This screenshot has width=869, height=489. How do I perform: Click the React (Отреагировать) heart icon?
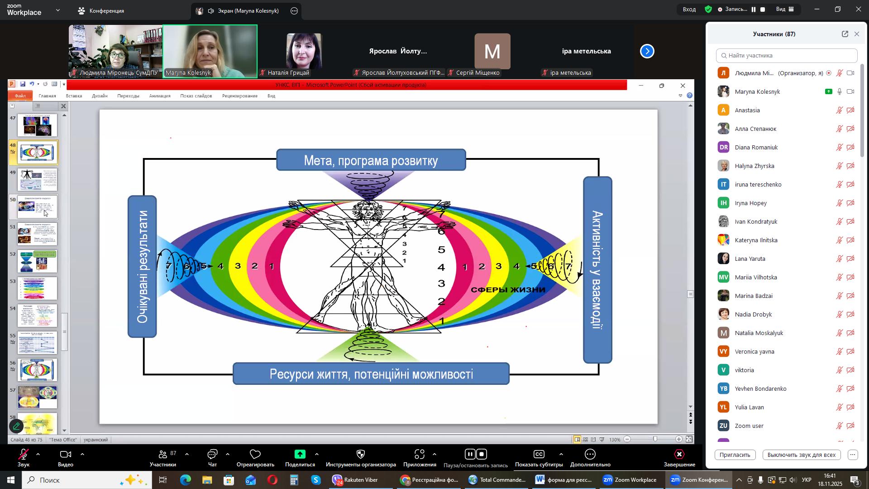click(x=255, y=455)
